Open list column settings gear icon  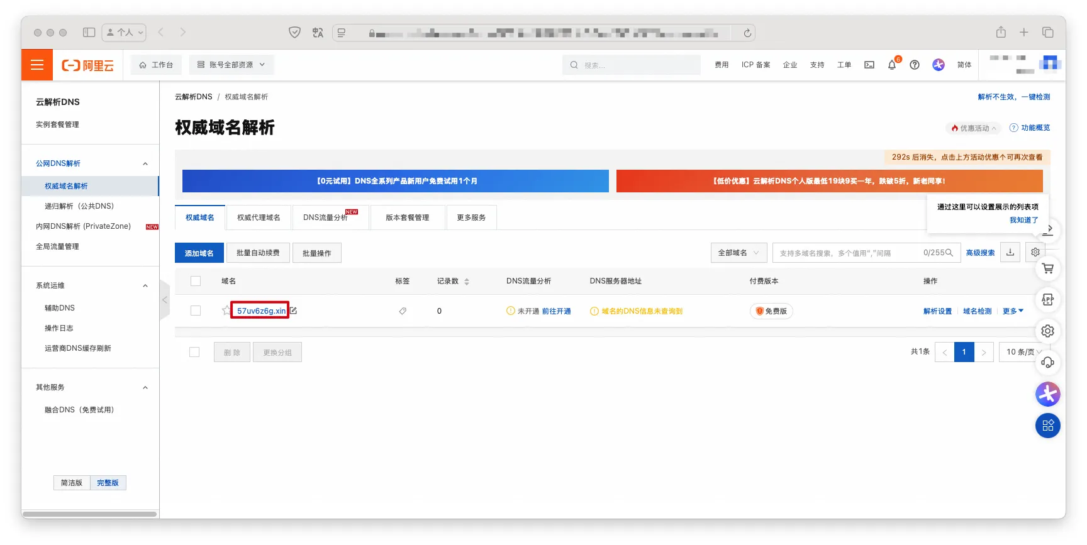pyautogui.click(x=1035, y=253)
